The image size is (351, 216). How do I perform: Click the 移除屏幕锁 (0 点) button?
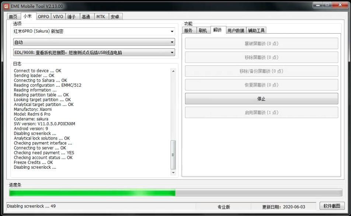(261, 57)
